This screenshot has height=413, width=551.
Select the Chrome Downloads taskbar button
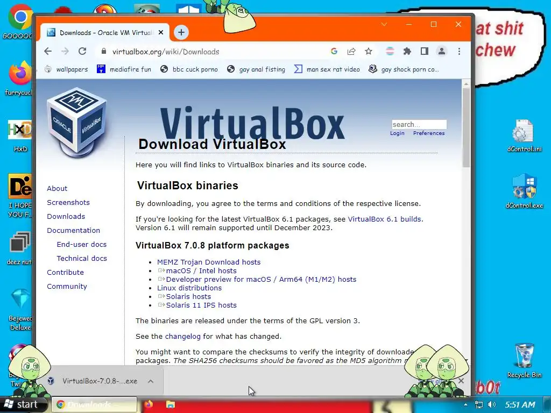coord(94,404)
